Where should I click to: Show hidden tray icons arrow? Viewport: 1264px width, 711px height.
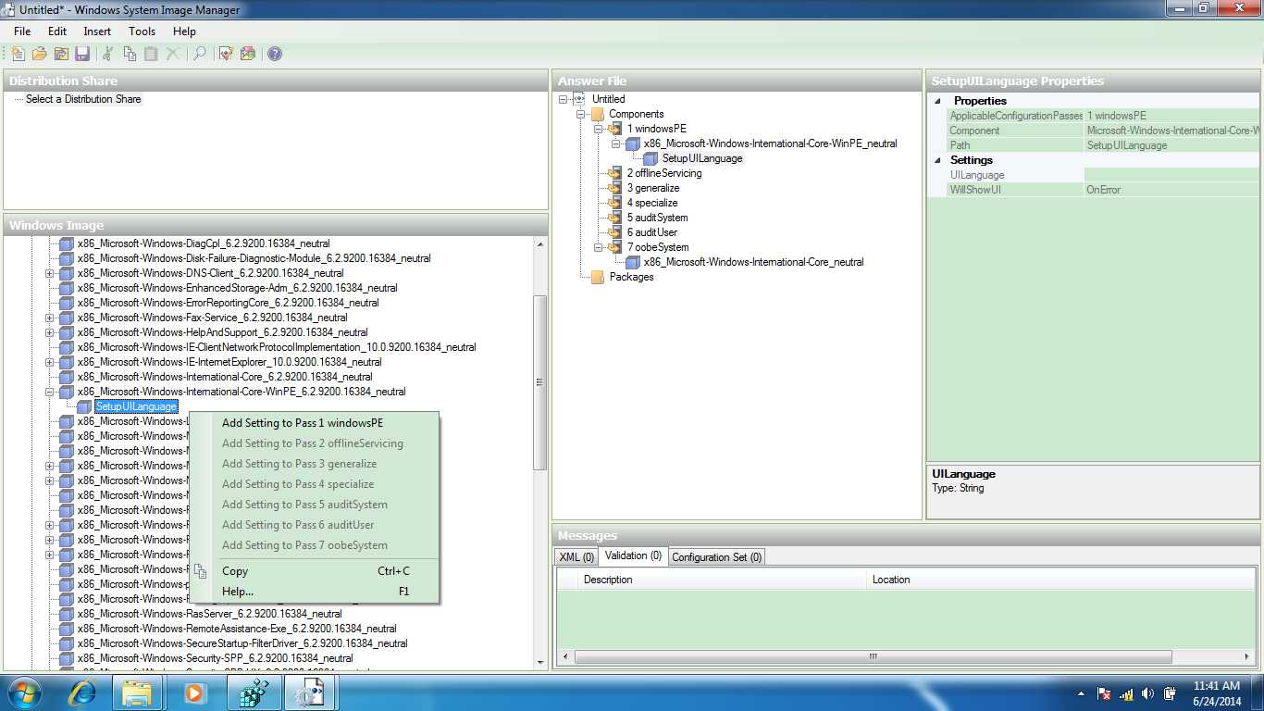pyautogui.click(x=1081, y=693)
